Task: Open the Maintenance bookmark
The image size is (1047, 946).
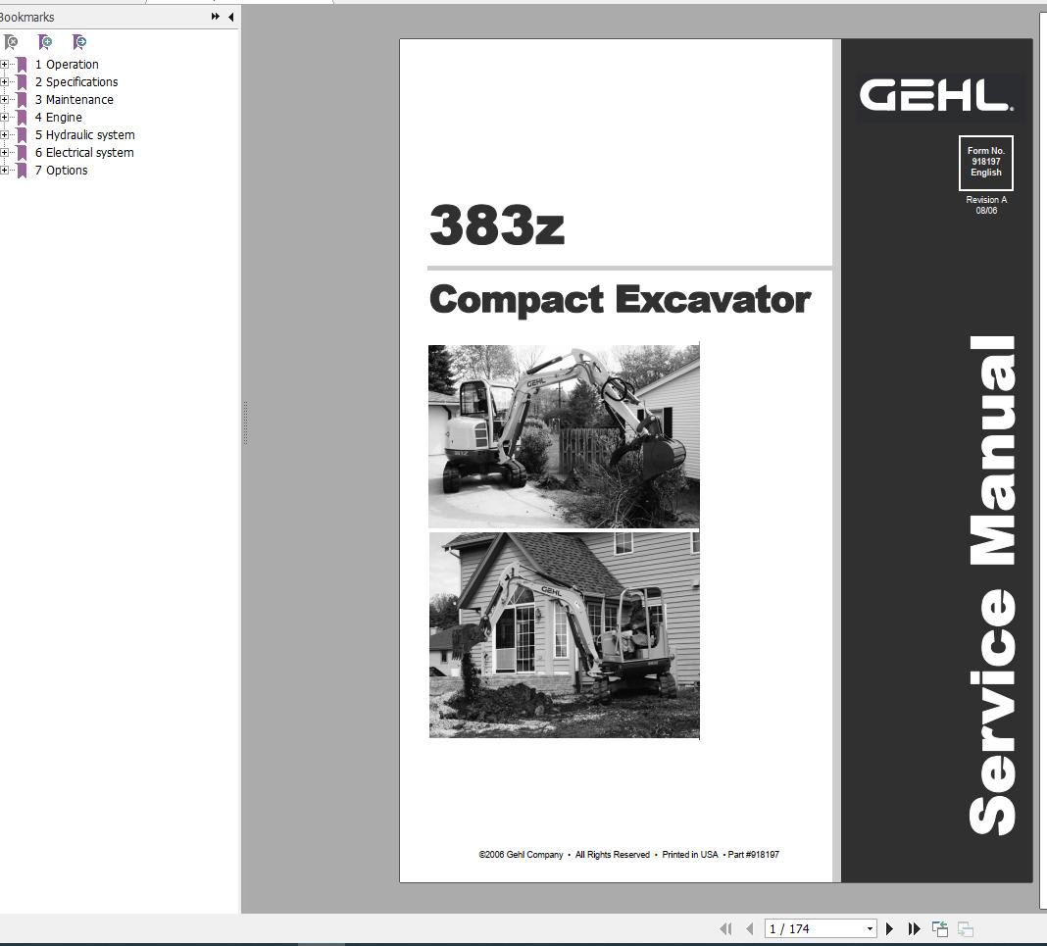Action: click(75, 99)
